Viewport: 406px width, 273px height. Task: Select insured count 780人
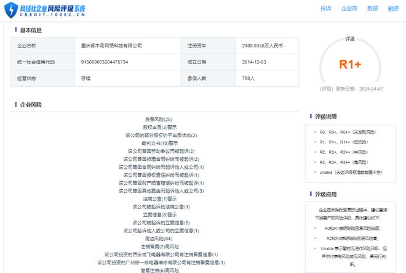tap(249, 78)
